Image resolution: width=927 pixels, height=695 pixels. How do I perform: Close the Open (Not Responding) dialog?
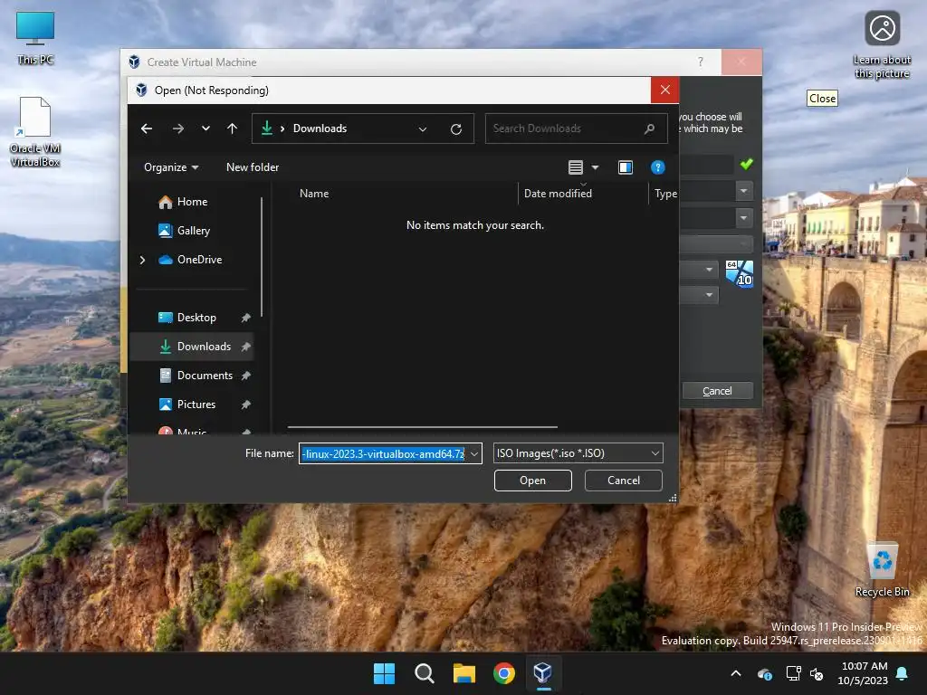(665, 90)
